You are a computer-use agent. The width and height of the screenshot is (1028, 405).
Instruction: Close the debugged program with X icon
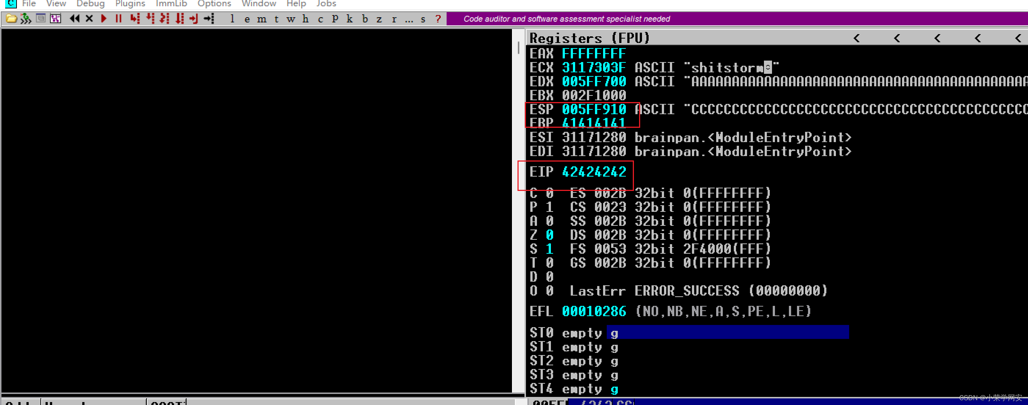tap(89, 18)
